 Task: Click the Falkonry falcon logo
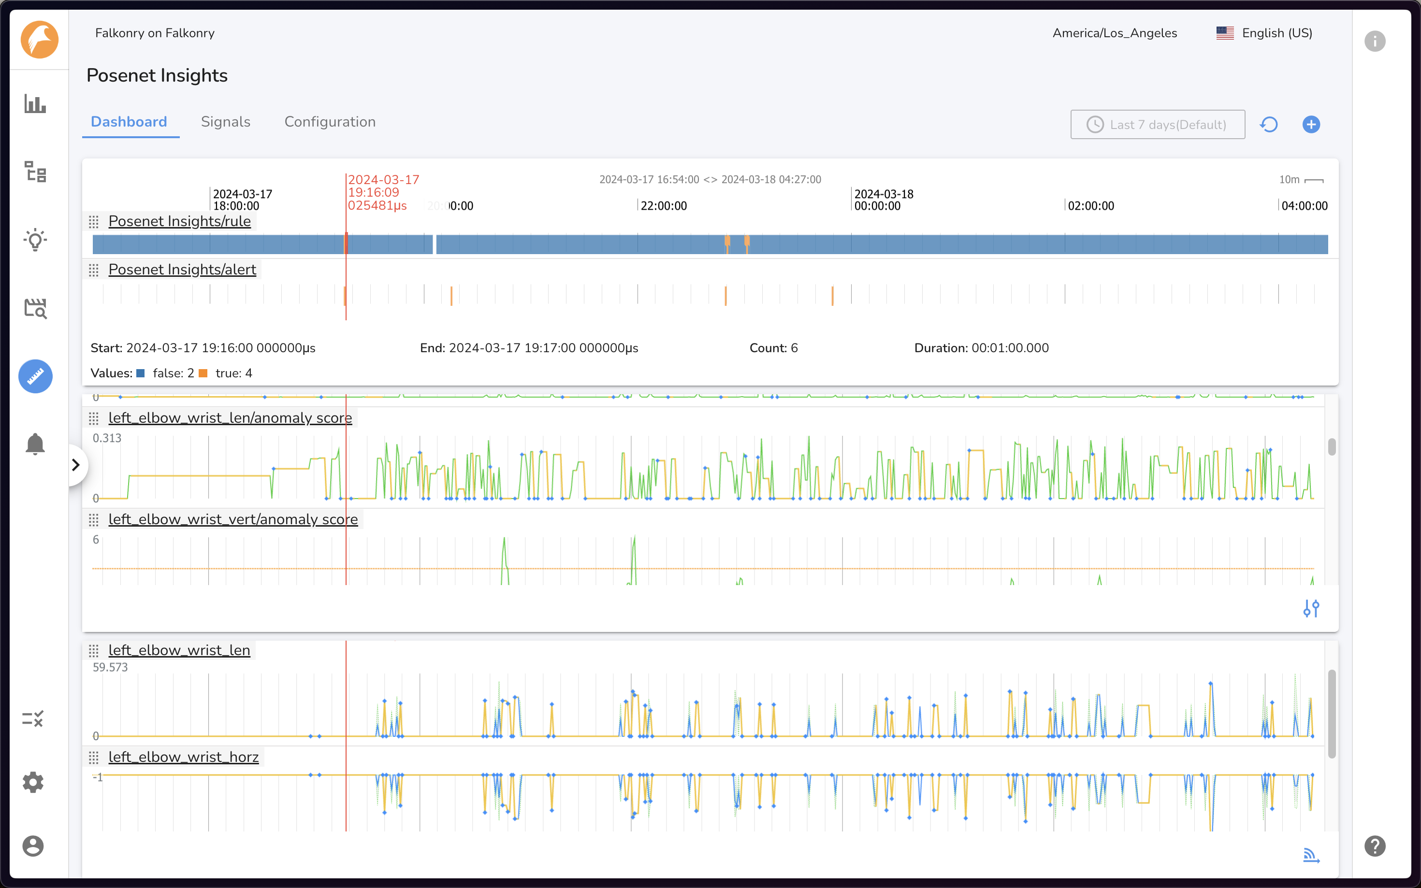click(x=39, y=40)
